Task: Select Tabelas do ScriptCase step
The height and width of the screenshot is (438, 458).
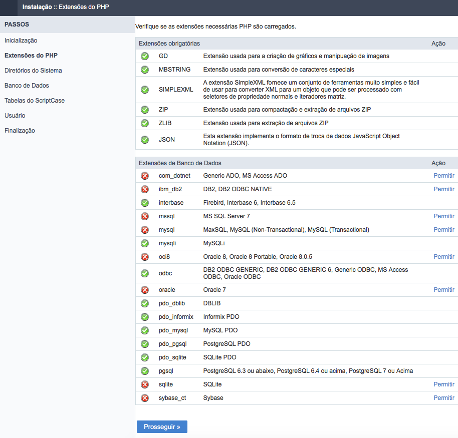Action: [35, 101]
